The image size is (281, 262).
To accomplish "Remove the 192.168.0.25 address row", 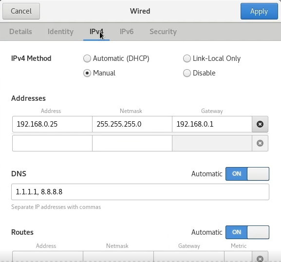I will [260, 124].
